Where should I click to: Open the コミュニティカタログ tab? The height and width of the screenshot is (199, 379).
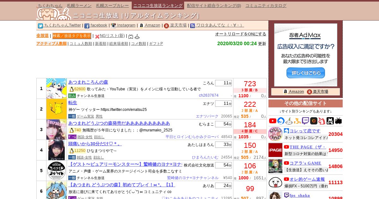click(x=266, y=5)
